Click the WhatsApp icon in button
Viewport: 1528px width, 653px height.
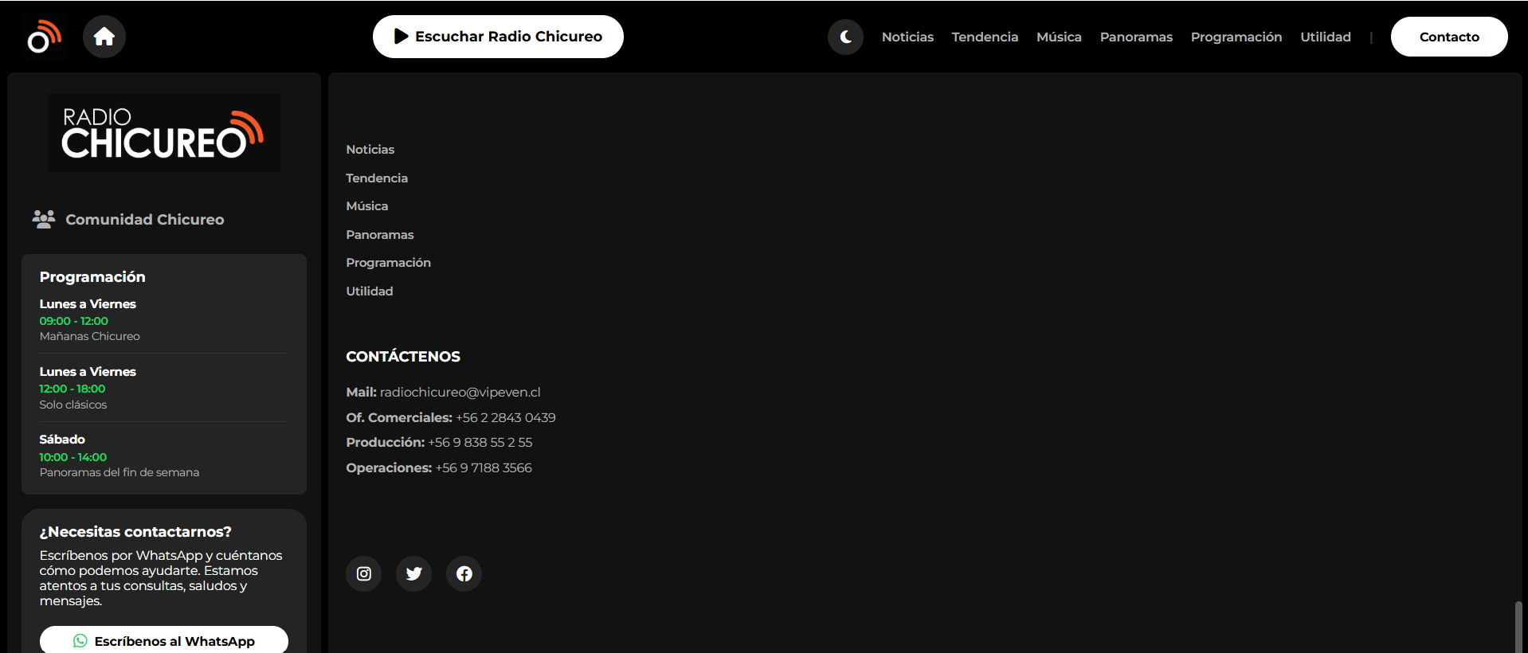click(80, 641)
